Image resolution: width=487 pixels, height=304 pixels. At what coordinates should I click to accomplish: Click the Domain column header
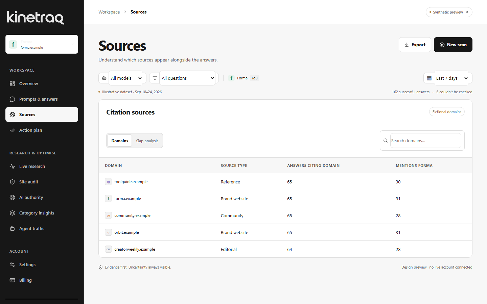point(113,166)
